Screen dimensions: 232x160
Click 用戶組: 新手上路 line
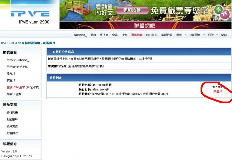[x=17, y=67]
